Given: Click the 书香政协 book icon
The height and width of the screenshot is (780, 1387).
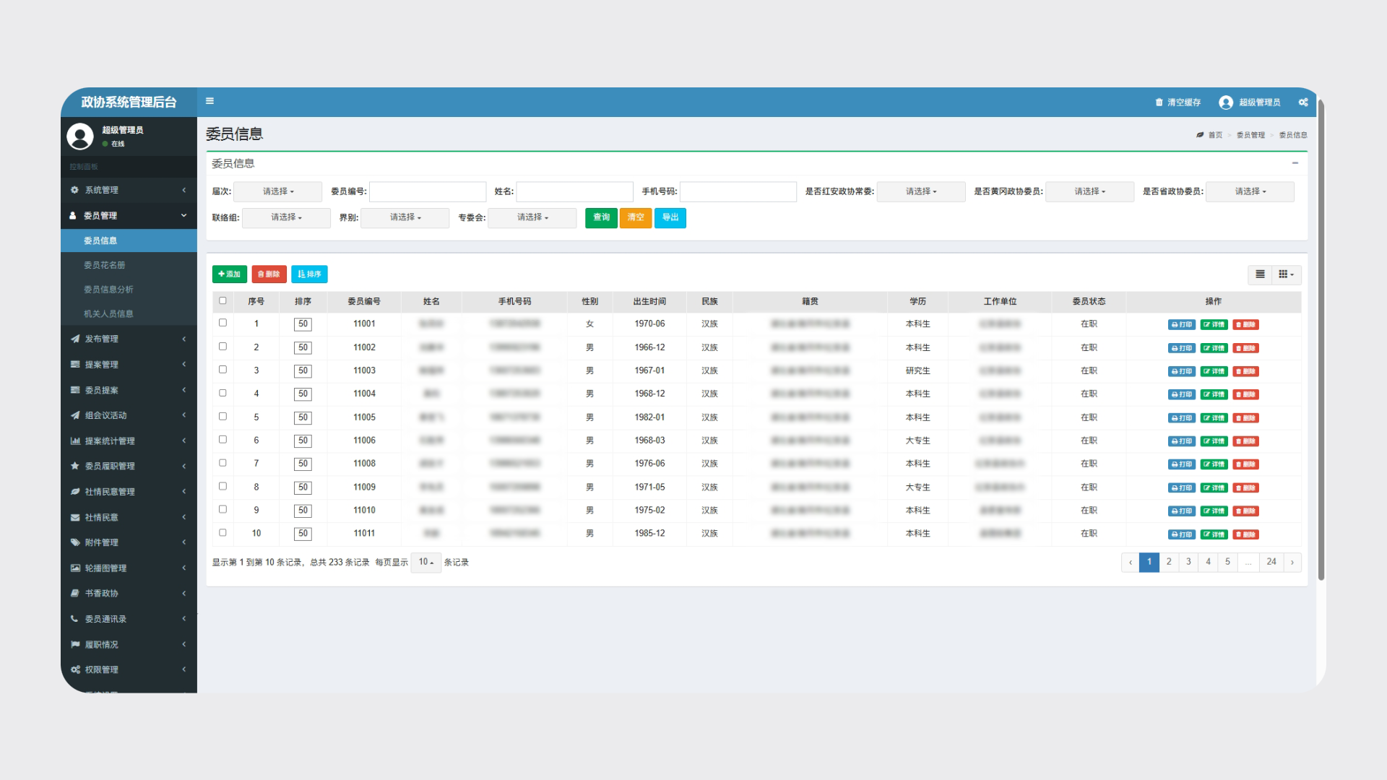Looking at the screenshot, I should tap(75, 593).
